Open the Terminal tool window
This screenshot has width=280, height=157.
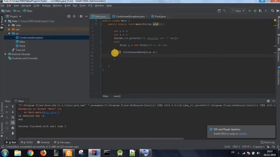(43, 143)
